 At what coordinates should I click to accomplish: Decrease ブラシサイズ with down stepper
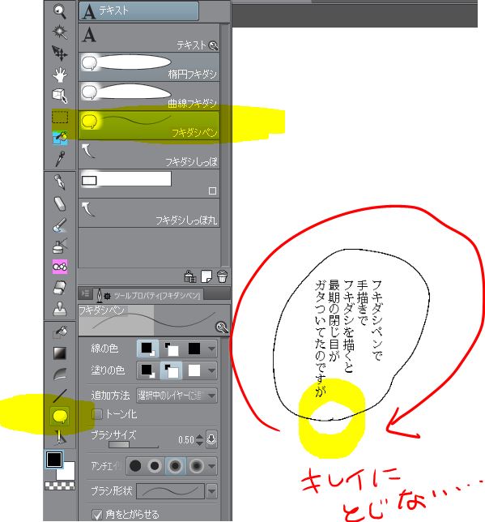[x=199, y=443]
